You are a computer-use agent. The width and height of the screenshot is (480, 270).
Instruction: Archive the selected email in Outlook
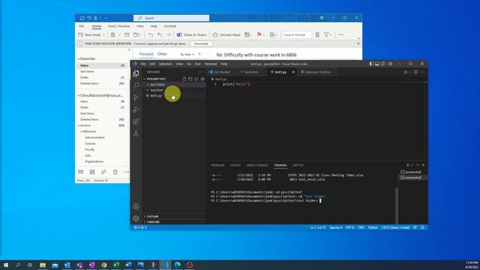pyautogui.click(x=127, y=35)
